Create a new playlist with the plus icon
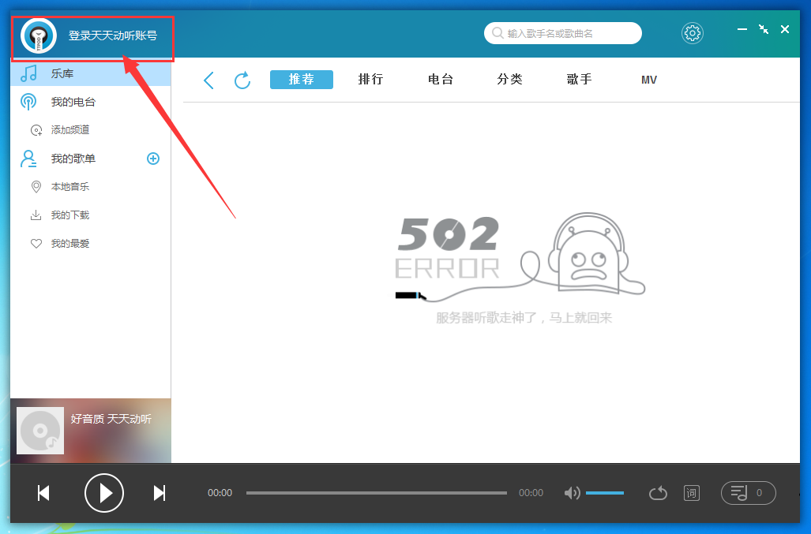This screenshot has height=534, width=811. pos(153,158)
